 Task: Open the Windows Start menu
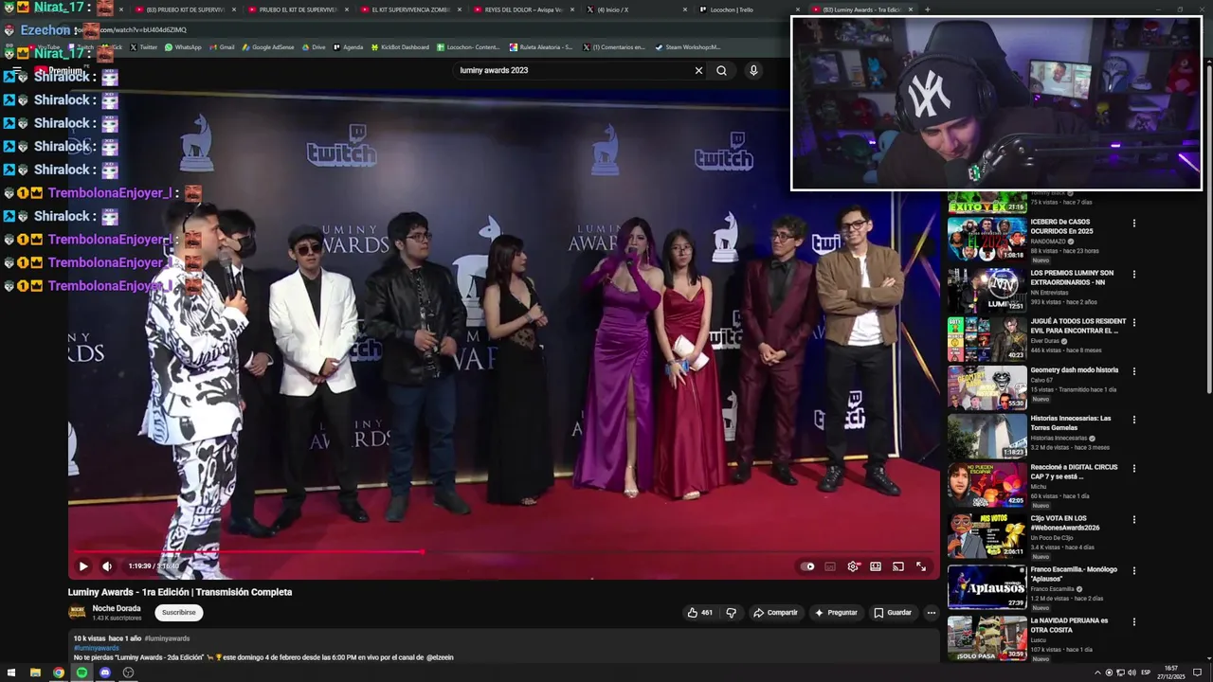point(12,673)
